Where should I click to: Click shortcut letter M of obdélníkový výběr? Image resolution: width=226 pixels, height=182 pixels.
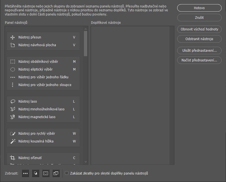tap(74, 62)
